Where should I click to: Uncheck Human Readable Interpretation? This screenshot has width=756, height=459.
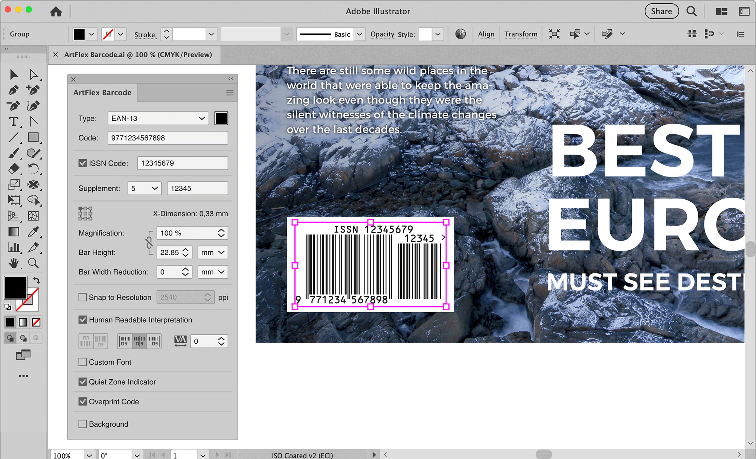pyautogui.click(x=83, y=320)
